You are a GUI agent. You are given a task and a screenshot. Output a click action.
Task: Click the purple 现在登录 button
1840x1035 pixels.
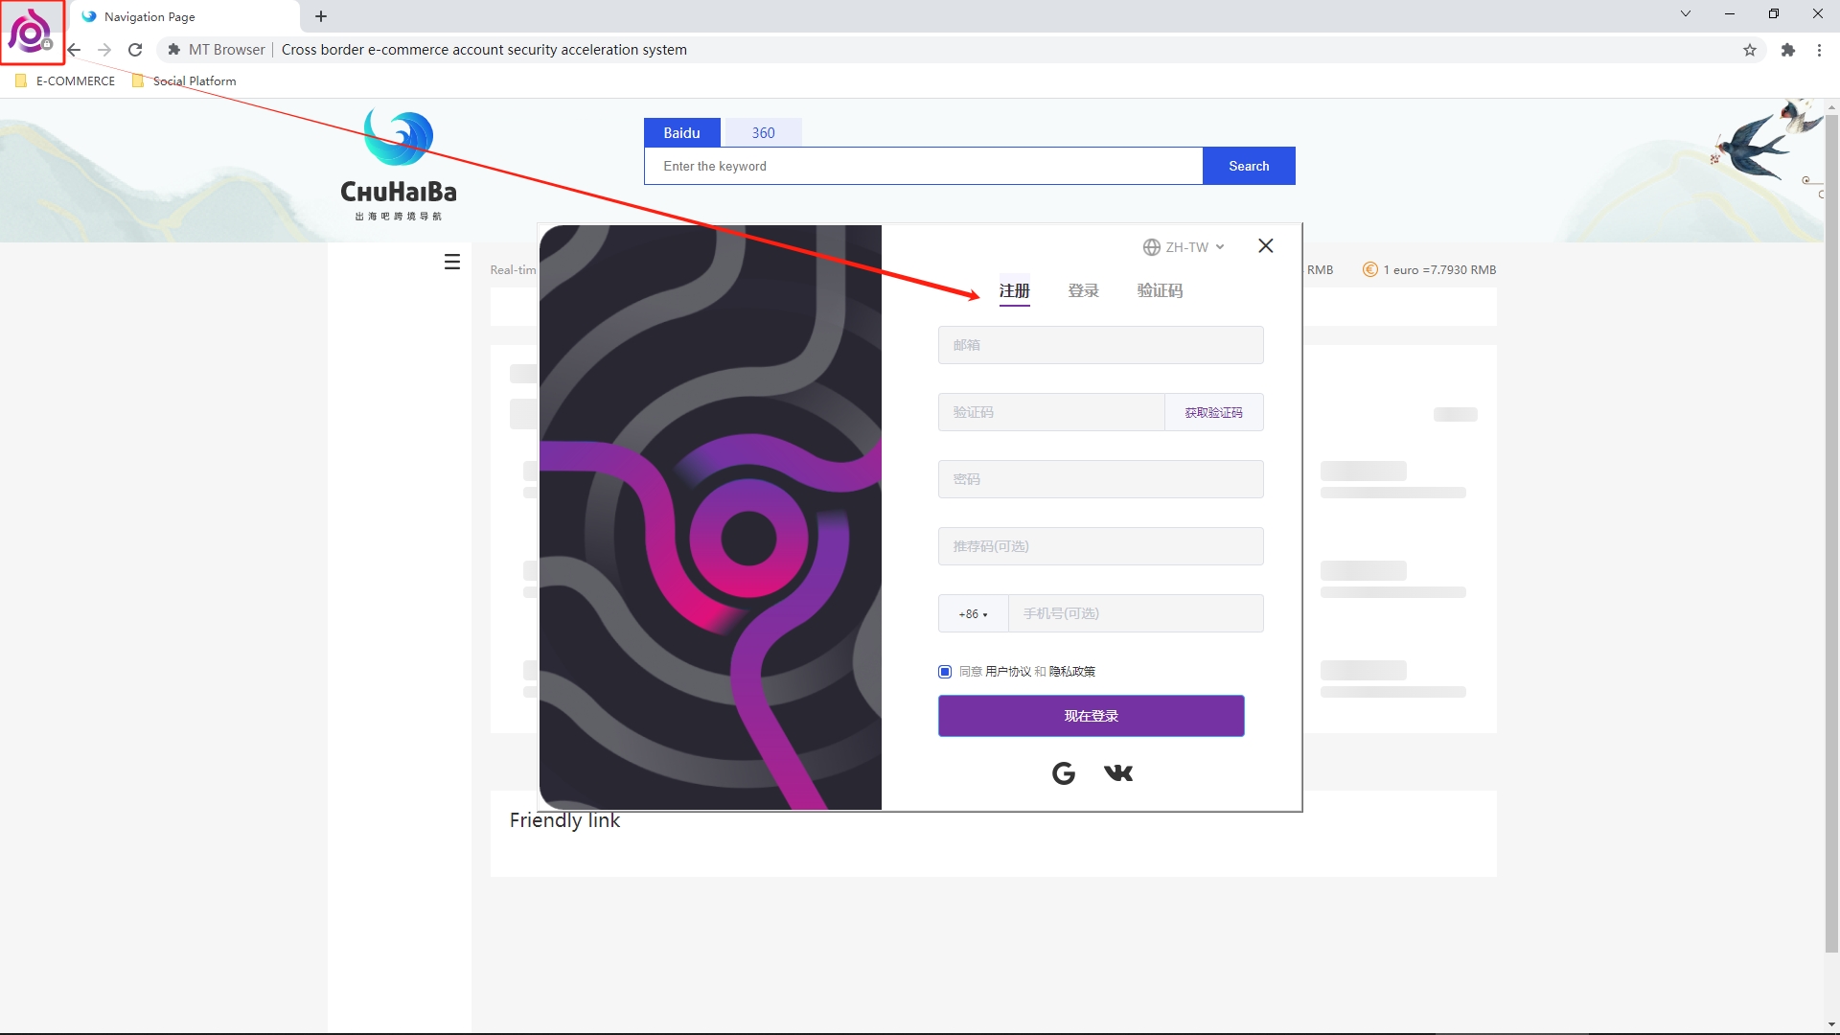[1091, 716]
